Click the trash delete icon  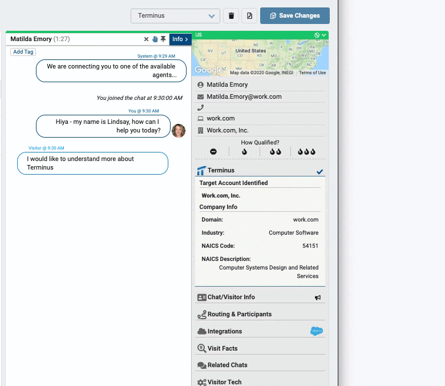(231, 16)
